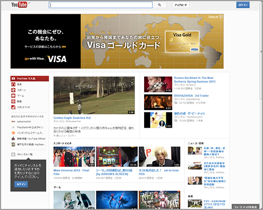The width and height of the screenshot is (263, 210).
Task: Select the スポーツ sidebar label
Action: (x=22, y=90)
